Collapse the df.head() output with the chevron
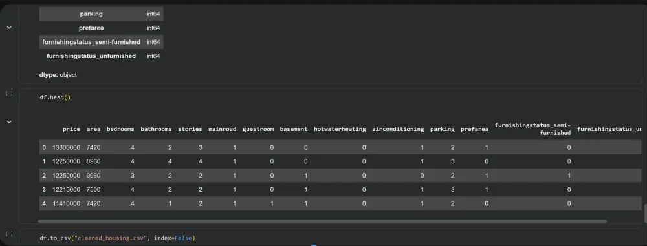647x246 pixels. tap(9, 122)
